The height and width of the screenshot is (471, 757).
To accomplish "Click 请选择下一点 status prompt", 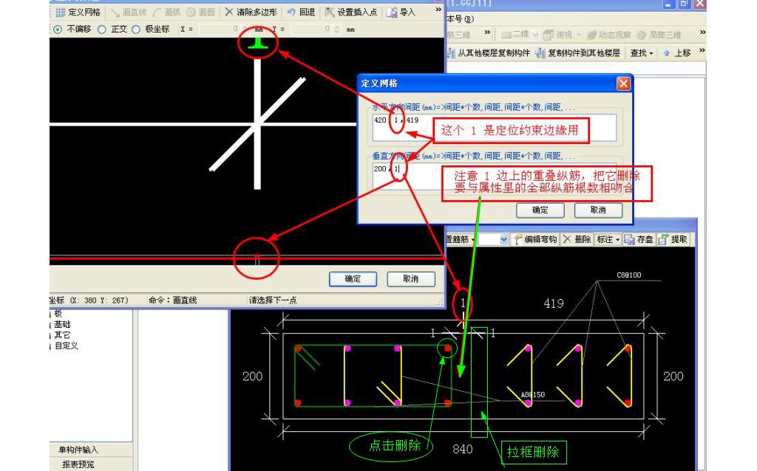I will [x=273, y=300].
